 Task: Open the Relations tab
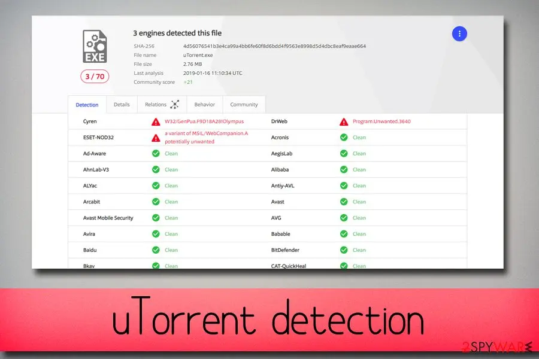[162, 105]
